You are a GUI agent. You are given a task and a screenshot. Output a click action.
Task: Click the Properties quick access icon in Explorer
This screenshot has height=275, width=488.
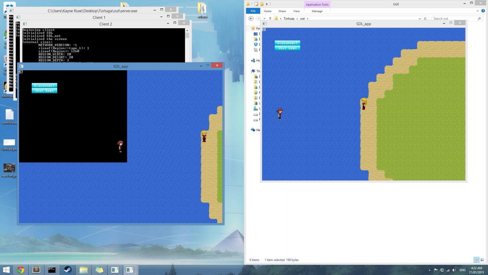tap(257, 4)
